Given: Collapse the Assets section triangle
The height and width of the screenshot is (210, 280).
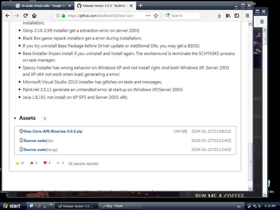Looking at the screenshot, I should pyautogui.click(x=15, y=118).
